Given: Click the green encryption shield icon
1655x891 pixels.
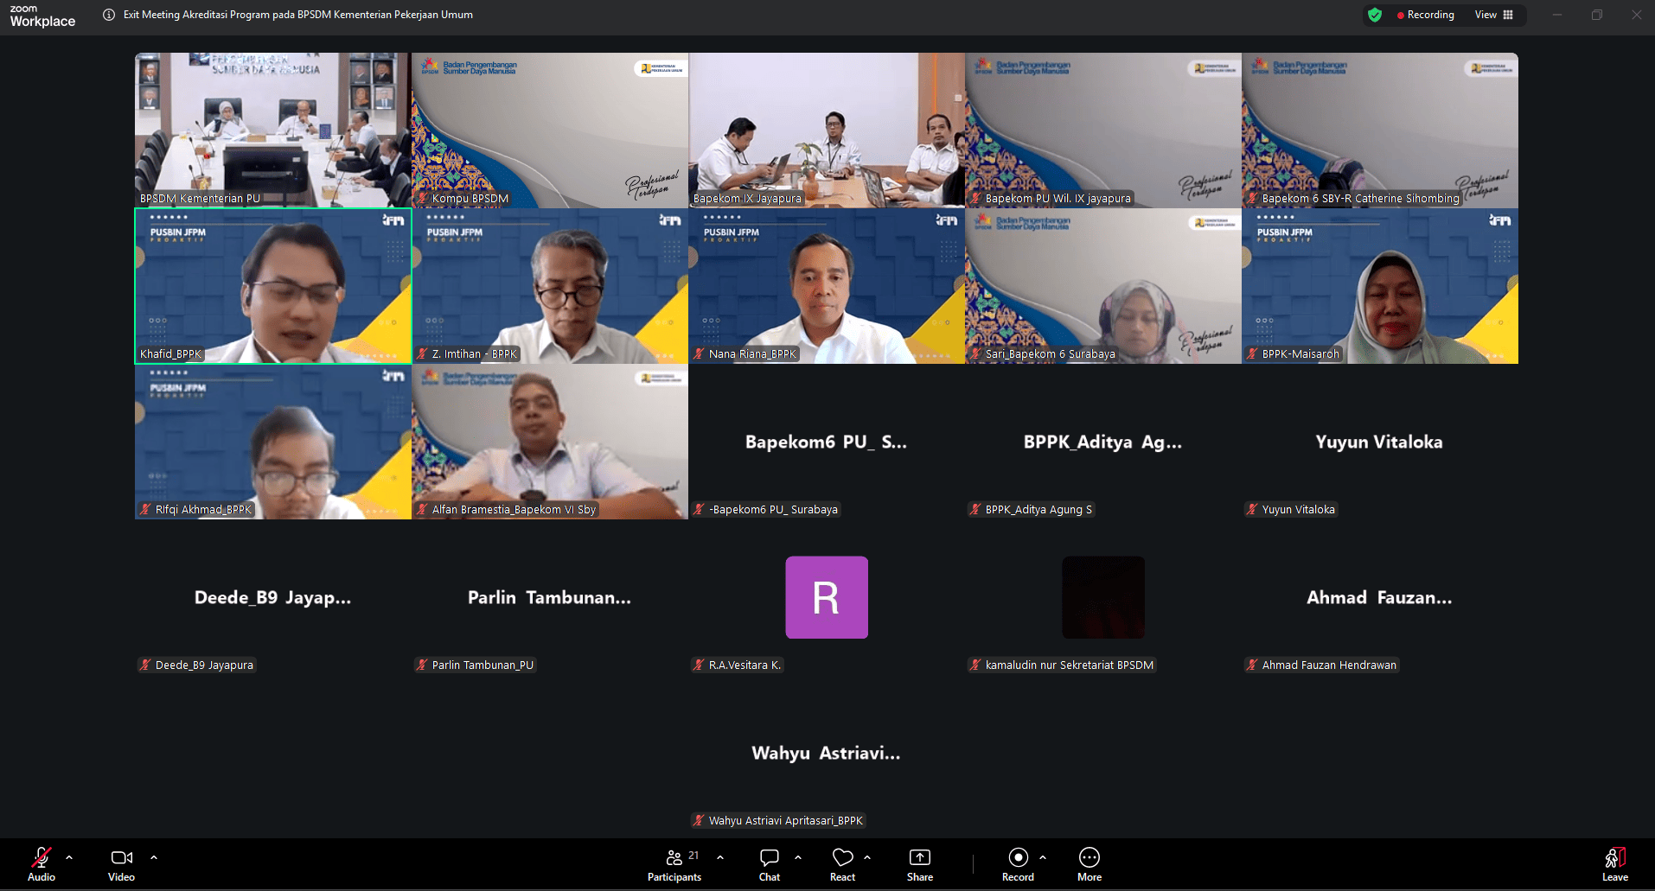Looking at the screenshot, I should click(1375, 15).
